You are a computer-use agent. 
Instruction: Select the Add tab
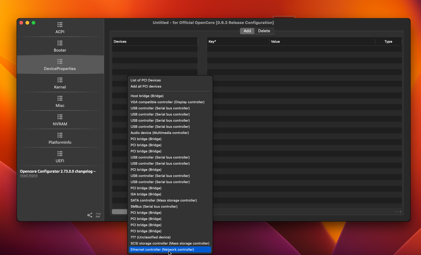point(247,31)
